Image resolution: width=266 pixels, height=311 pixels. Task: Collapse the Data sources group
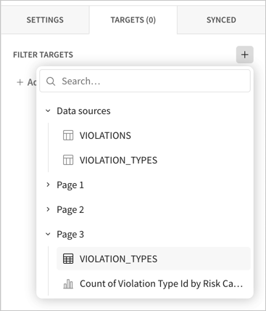click(x=48, y=111)
